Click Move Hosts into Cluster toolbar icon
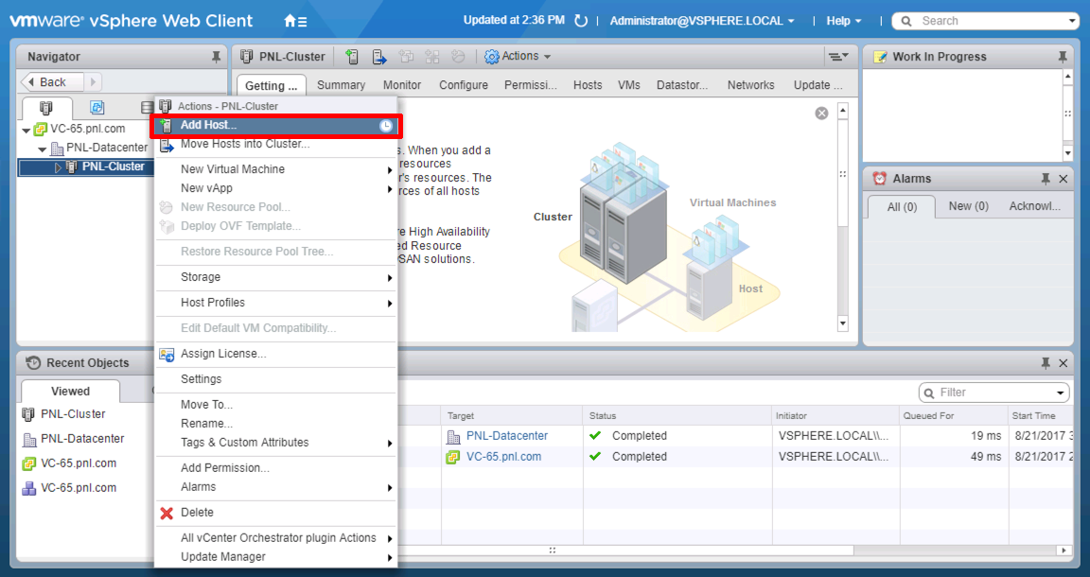The height and width of the screenshot is (577, 1090). point(378,57)
